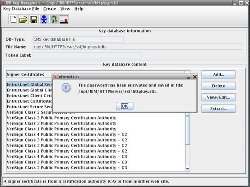Click the Extract... button
The height and width of the screenshot is (187, 250).
pos(218,109)
